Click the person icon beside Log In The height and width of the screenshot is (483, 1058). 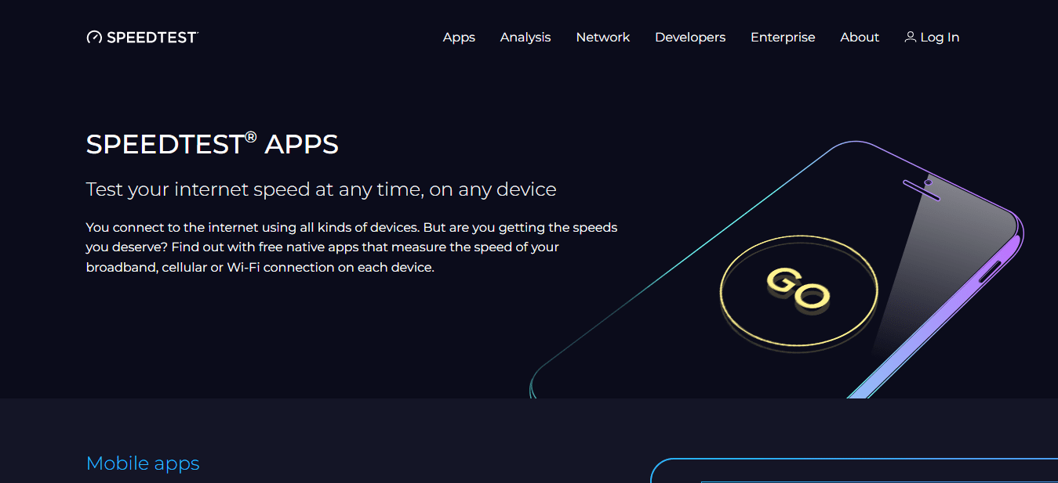point(909,37)
